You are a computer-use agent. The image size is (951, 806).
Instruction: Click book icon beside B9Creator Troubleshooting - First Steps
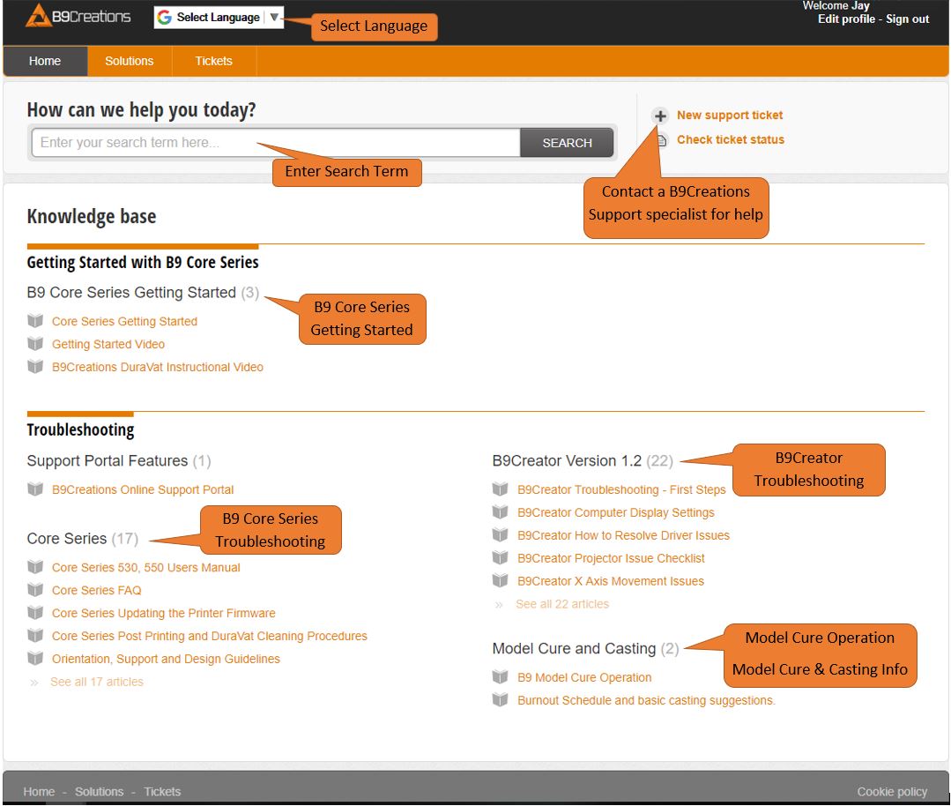501,489
